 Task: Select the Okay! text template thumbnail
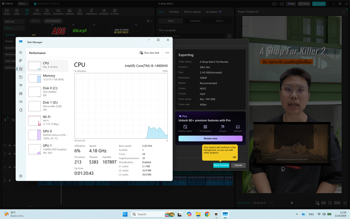pos(79,31)
